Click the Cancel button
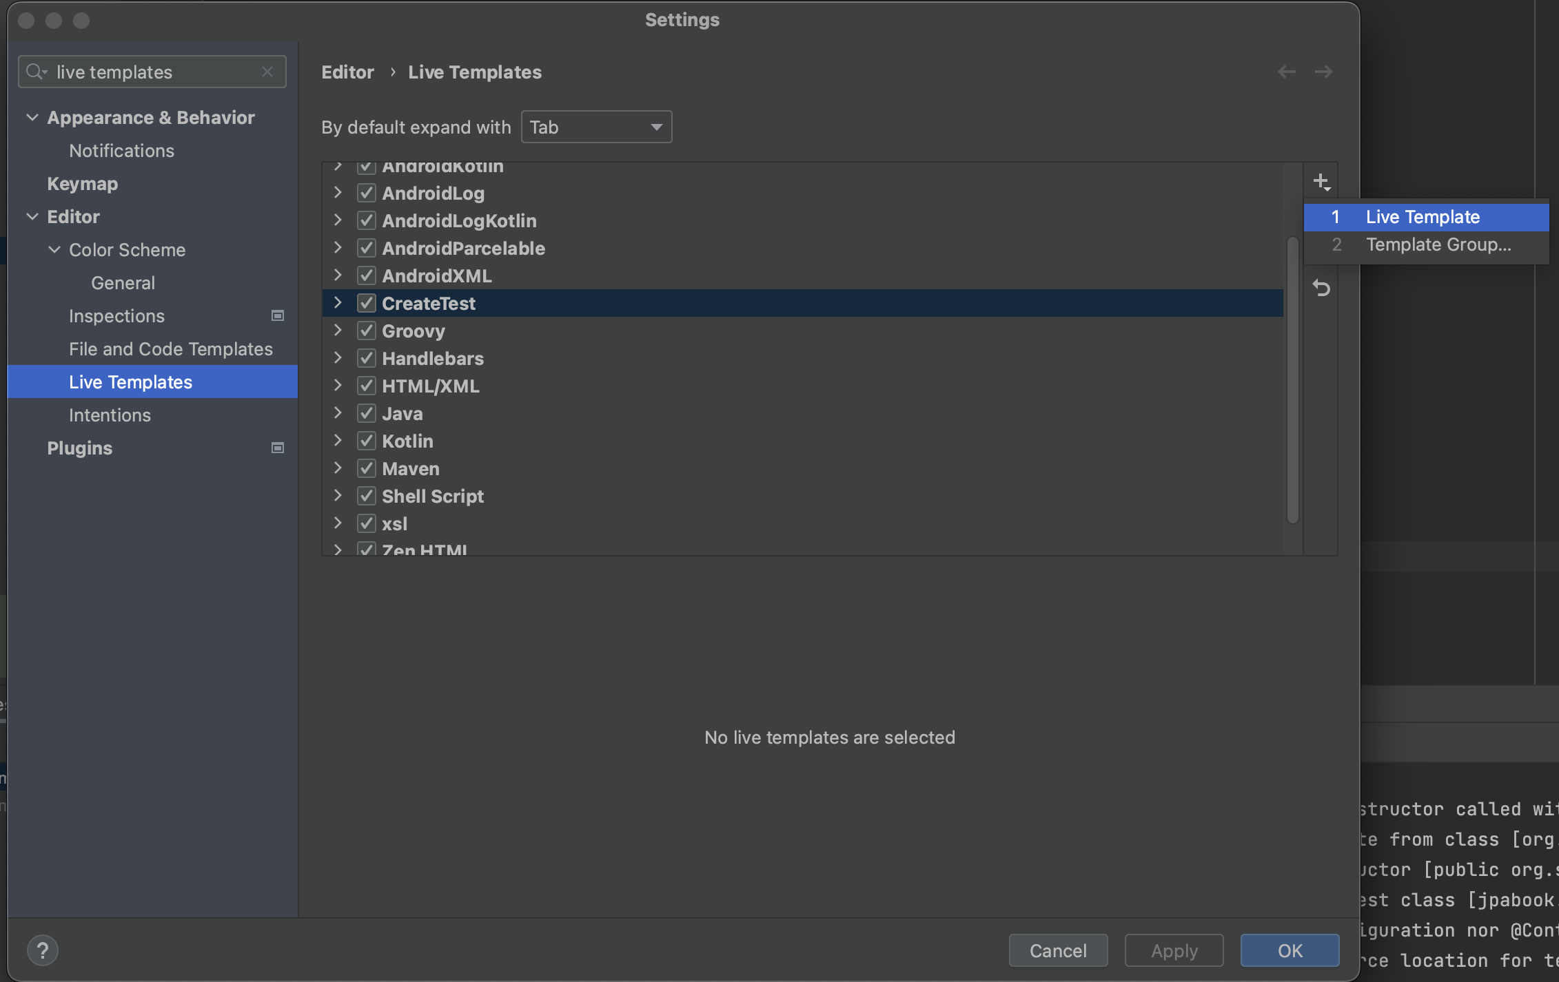Viewport: 1559px width, 982px height. pyautogui.click(x=1057, y=950)
